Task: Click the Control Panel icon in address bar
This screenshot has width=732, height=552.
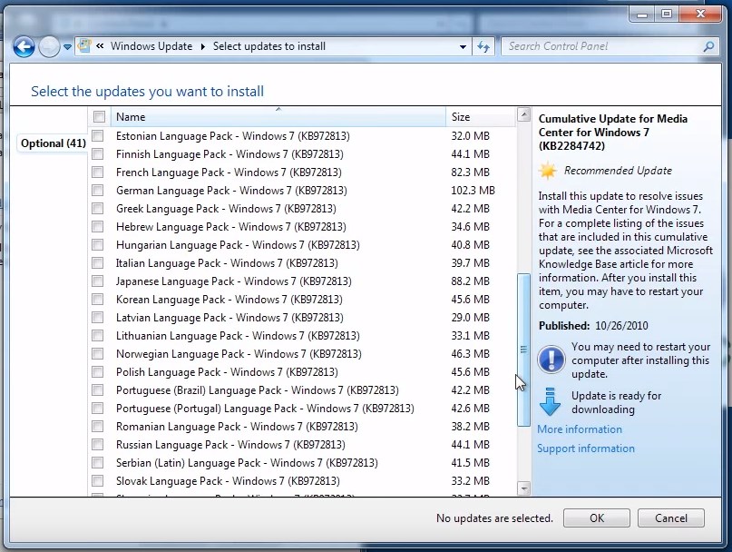Action: pos(83,46)
